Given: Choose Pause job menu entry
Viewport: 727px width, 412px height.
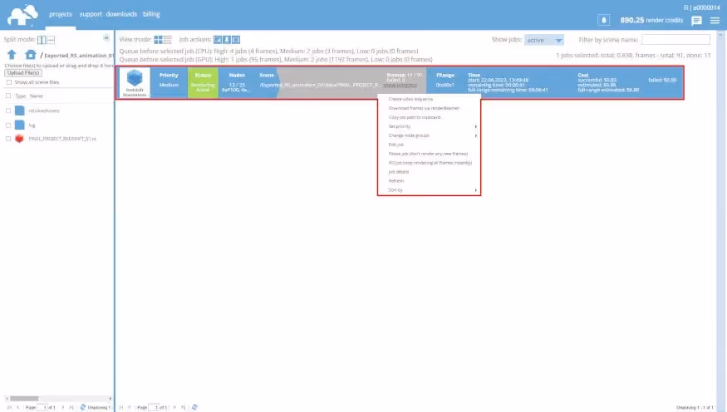Looking at the screenshot, I should point(429,154).
